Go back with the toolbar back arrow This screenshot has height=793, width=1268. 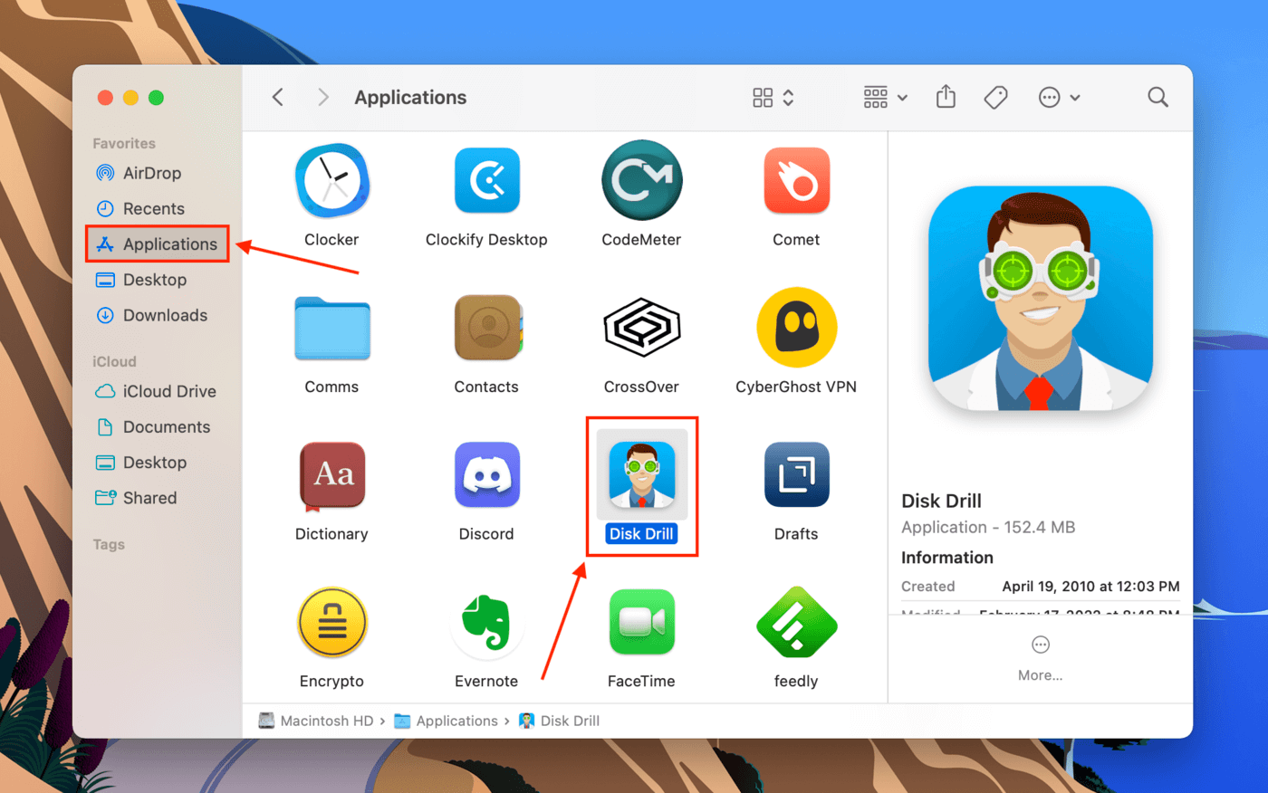point(278,97)
